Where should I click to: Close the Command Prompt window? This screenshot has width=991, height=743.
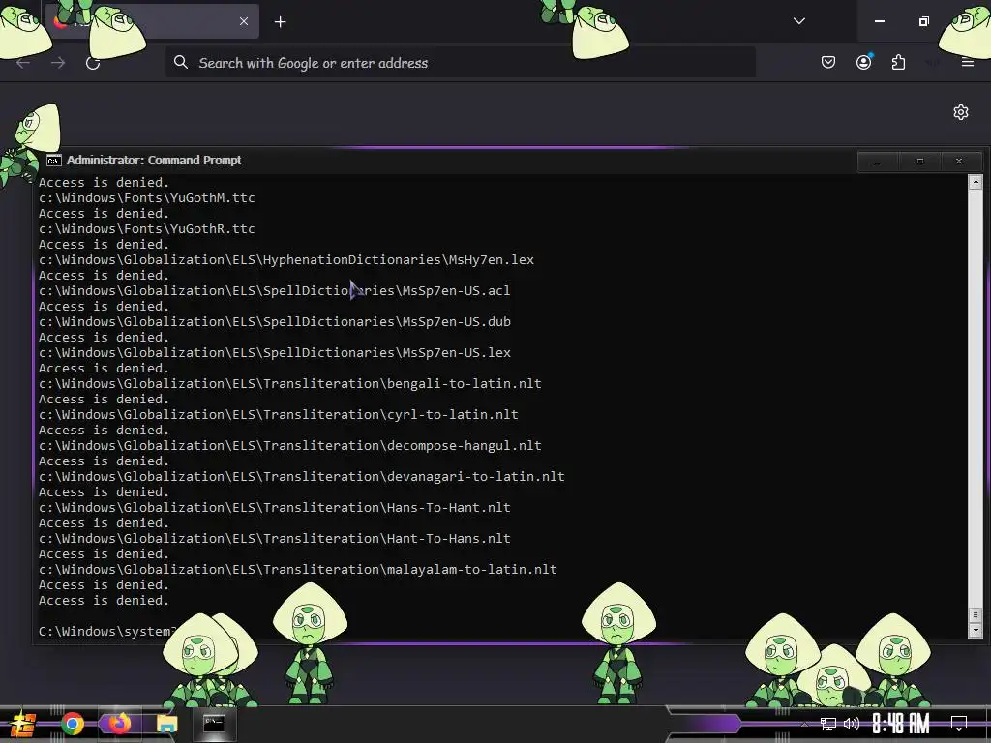[x=959, y=162]
